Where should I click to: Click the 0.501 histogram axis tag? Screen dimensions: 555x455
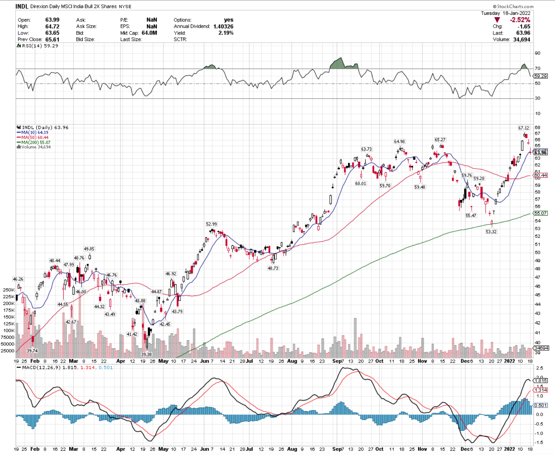(x=540, y=405)
